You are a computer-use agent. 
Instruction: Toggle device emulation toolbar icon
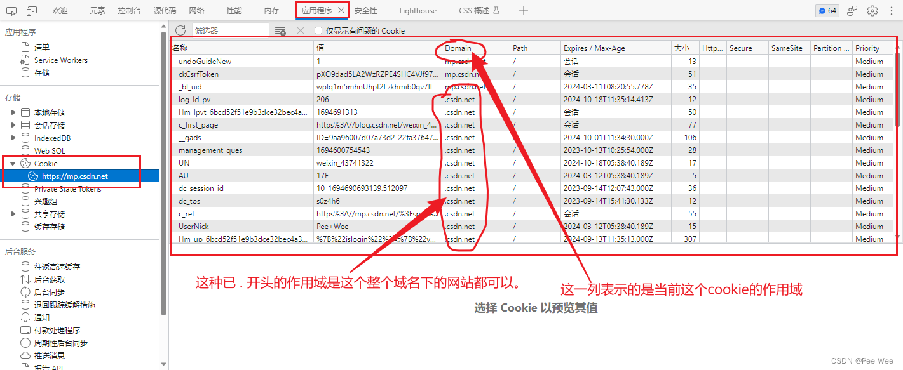[32, 11]
